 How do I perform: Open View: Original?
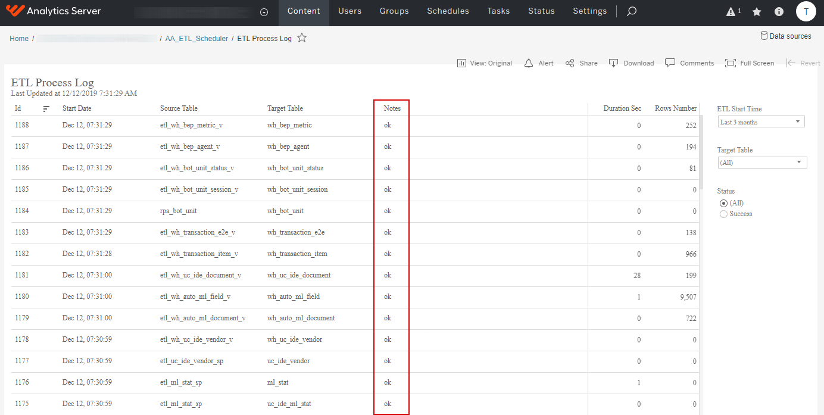pyautogui.click(x=485, y=63)
